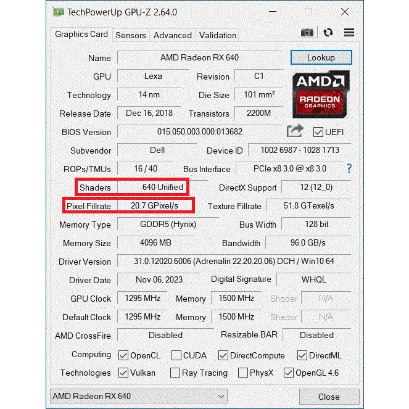
Task: Click the Texture Fillrate 51.8 GTexel/s field
Action: tap(309, 206)
